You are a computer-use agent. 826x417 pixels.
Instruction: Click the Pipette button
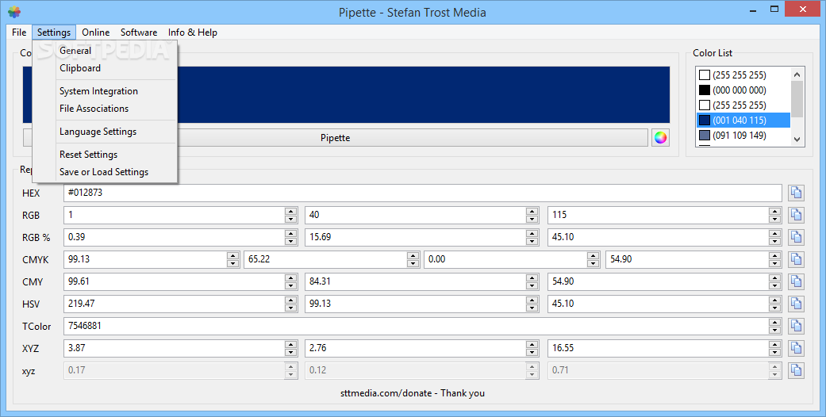(336, 138)
